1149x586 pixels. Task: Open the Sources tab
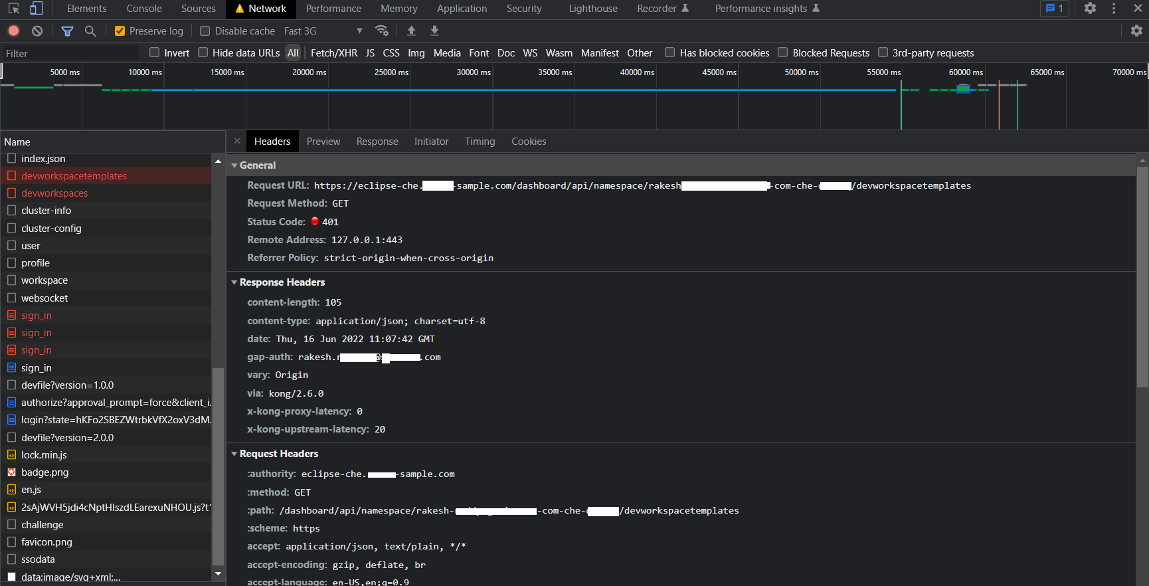coord(199,9)
